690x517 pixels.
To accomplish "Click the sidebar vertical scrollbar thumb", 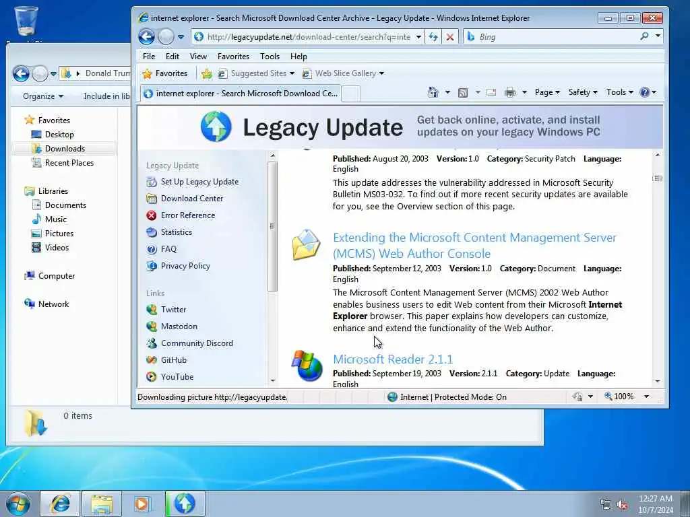I will 272,226.
